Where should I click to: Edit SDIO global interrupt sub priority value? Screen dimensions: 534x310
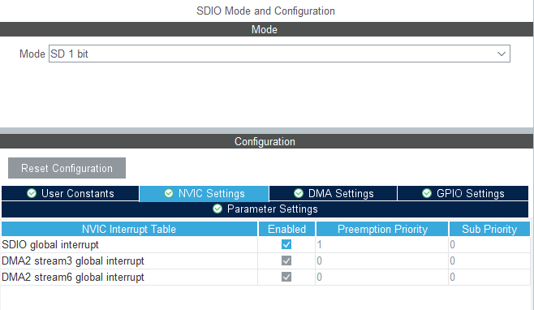pos(489,244)
